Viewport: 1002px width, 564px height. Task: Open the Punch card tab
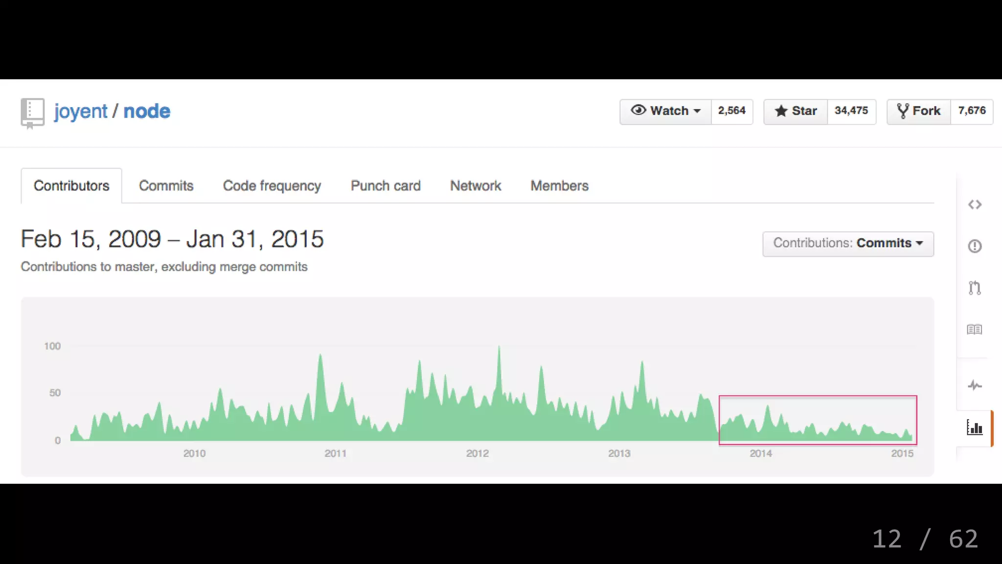point(386,186)
